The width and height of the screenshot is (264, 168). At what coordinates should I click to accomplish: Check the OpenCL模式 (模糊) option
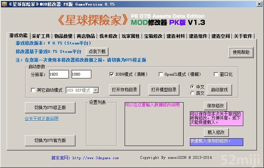(161, 75)
